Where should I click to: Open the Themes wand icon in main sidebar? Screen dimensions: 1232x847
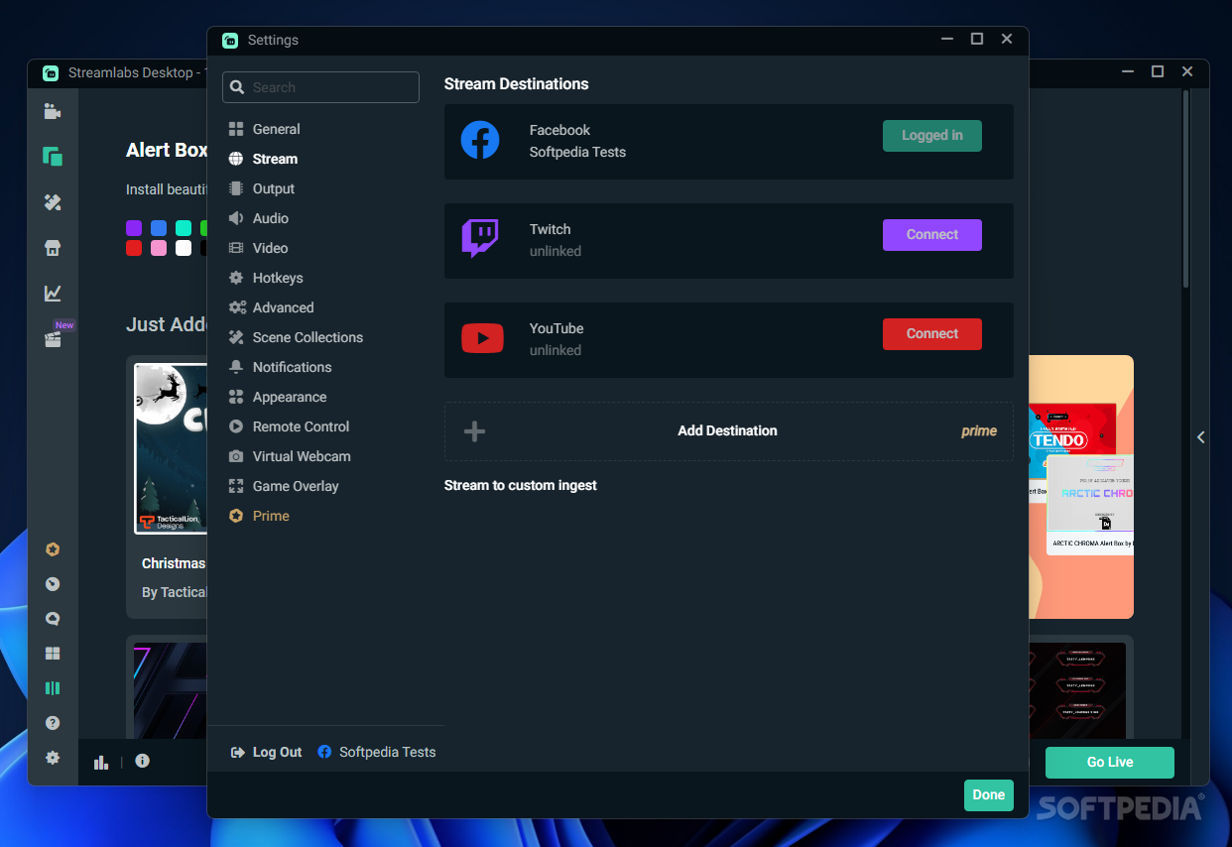click(x=53, y=202)
